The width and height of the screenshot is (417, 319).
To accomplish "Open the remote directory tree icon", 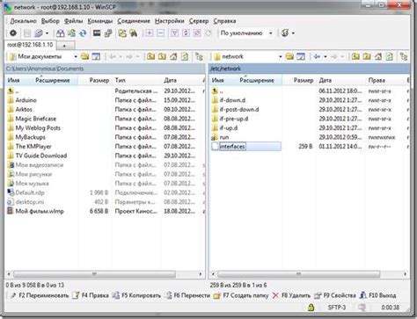I will [404, 56].
